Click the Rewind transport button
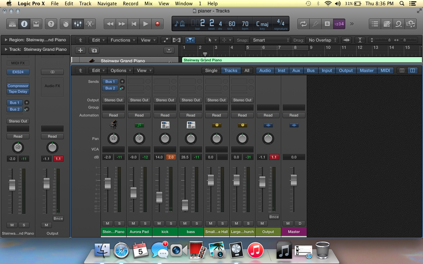This screenshot has width=423, height=264. [110, 24]
